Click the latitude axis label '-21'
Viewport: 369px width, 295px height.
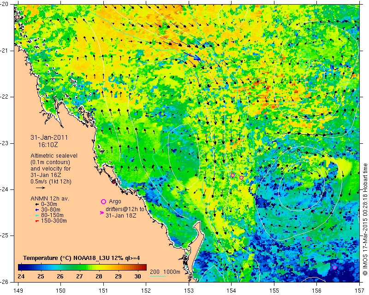(x=5, y=51)
